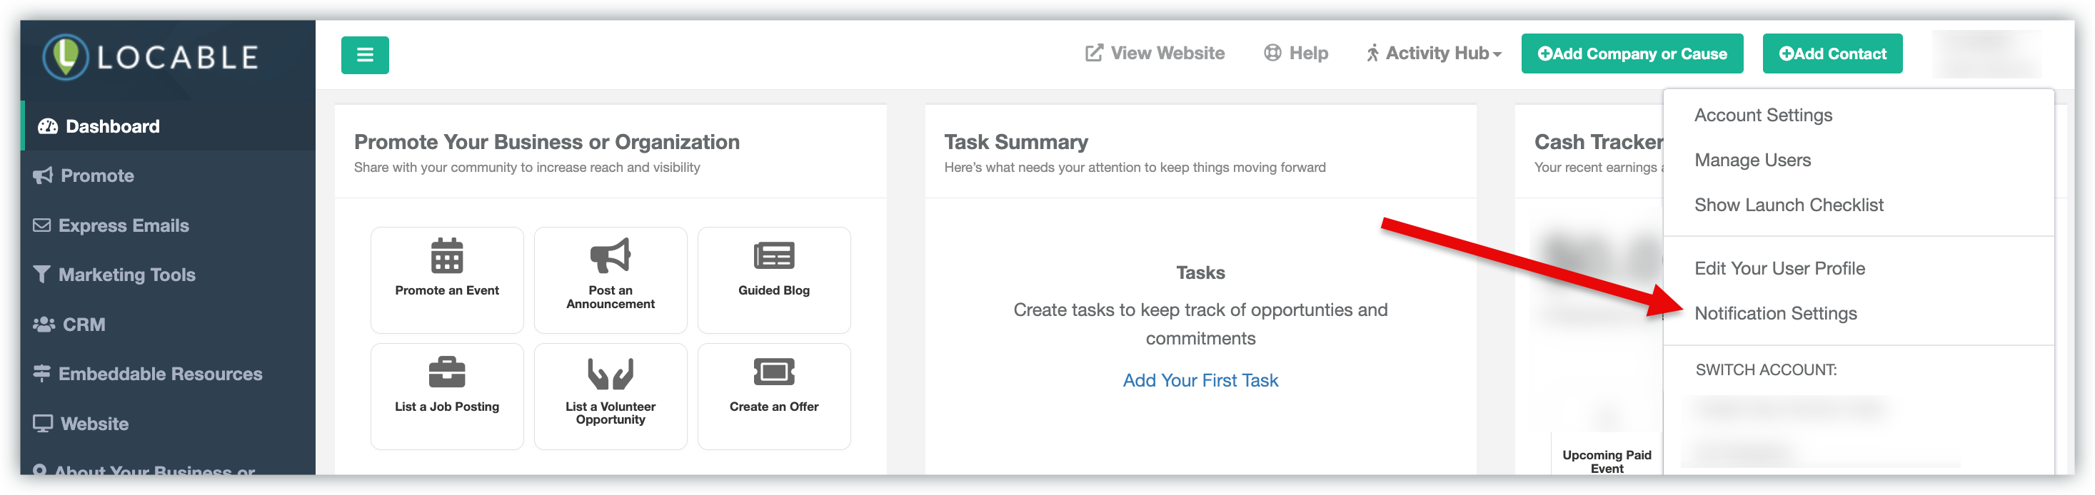The width and height of the screenshot is (2095, 495).
Task: Choose the Create an Offer ticket icon
Action: coord(773,372)
